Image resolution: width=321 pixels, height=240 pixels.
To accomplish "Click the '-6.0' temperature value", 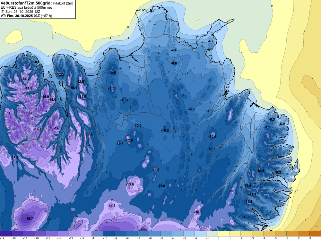I will tap(282, 124).
